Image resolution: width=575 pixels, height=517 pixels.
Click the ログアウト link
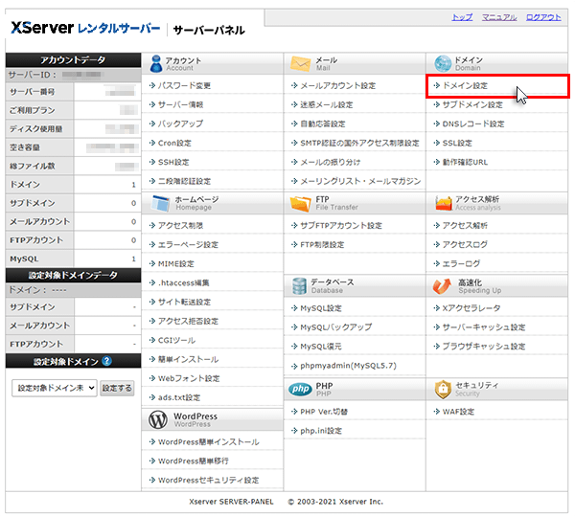543,18
